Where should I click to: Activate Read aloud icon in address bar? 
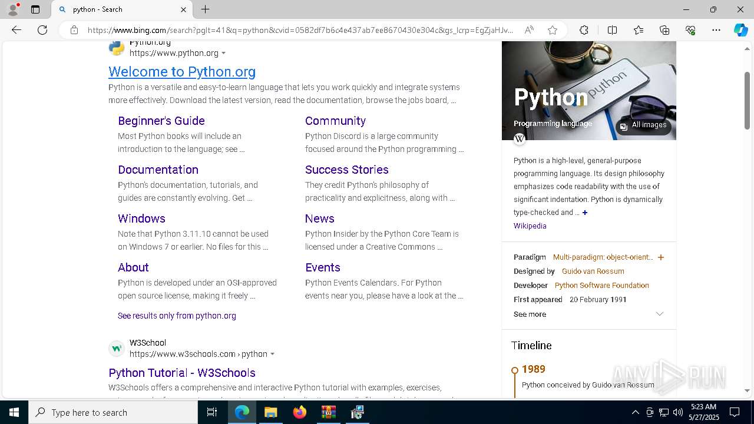529,30
